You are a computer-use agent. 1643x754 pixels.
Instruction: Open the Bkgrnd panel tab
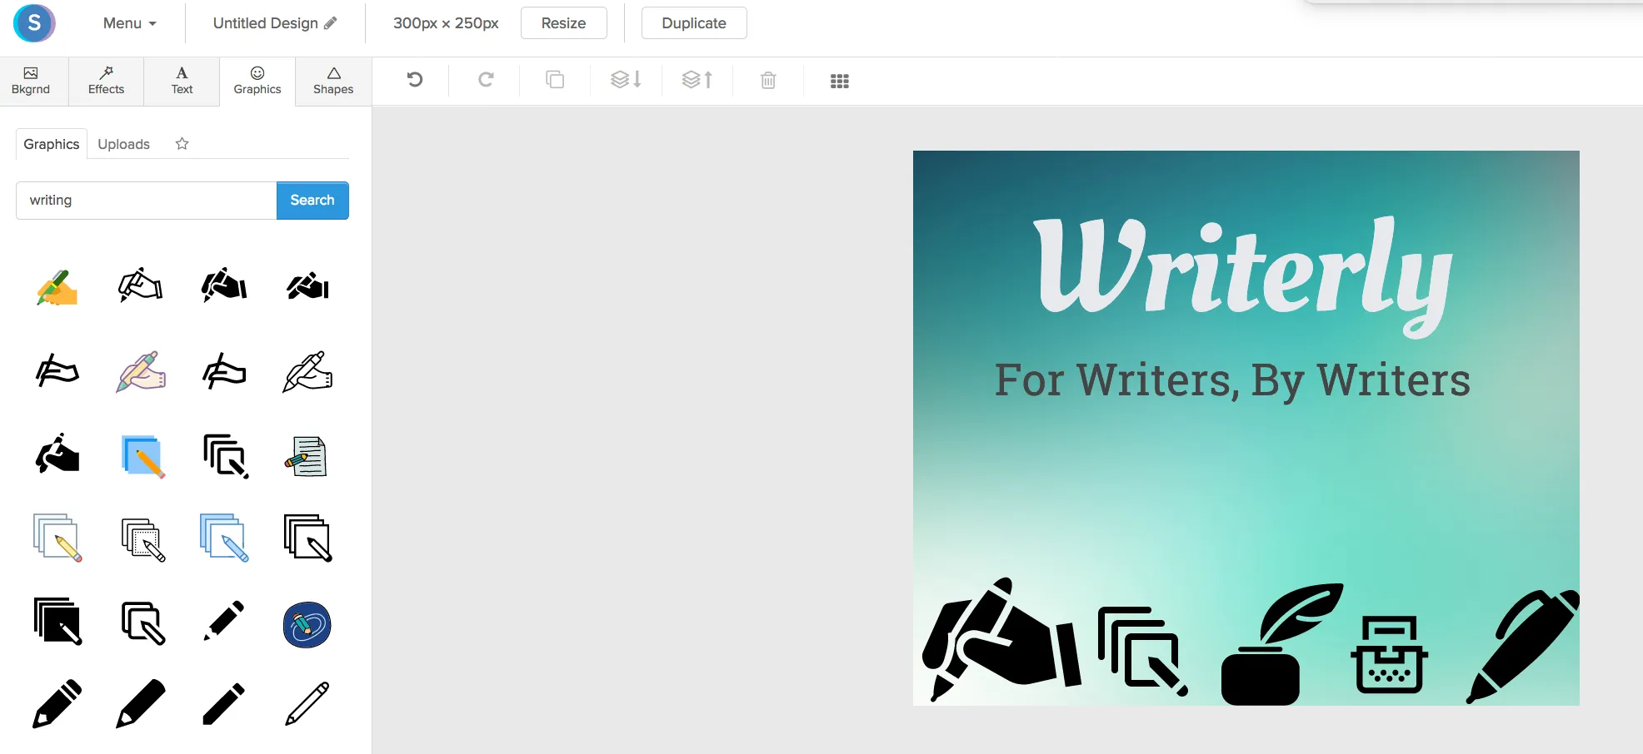(31, 81)
